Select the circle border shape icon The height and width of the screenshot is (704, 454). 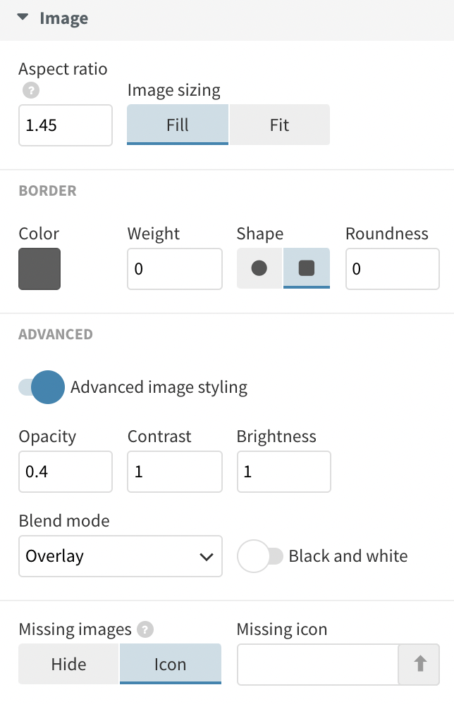tap(259, 269)
